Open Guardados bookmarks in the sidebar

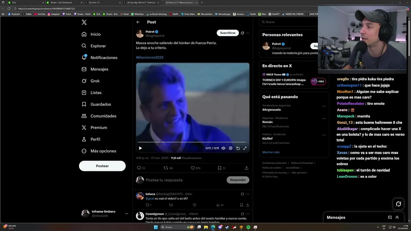click(x=96, y=104)
